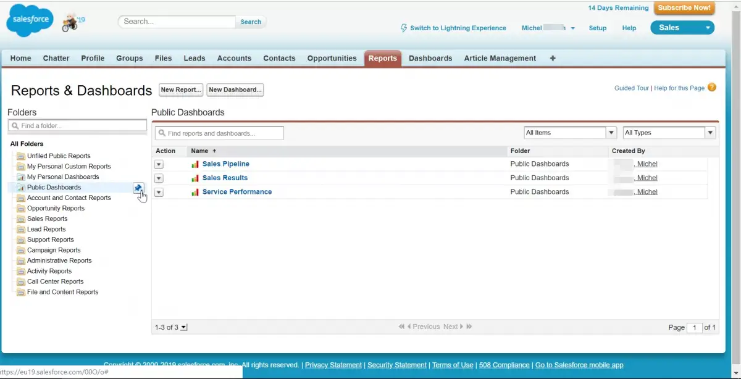The width and height of the screenshot is (741, 379).
Task: Open the action dropdown for Sales Results
Action: (159, 178)
